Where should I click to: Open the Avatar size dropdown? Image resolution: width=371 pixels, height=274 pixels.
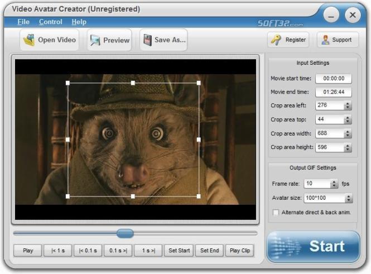click(x=349, y=198)
